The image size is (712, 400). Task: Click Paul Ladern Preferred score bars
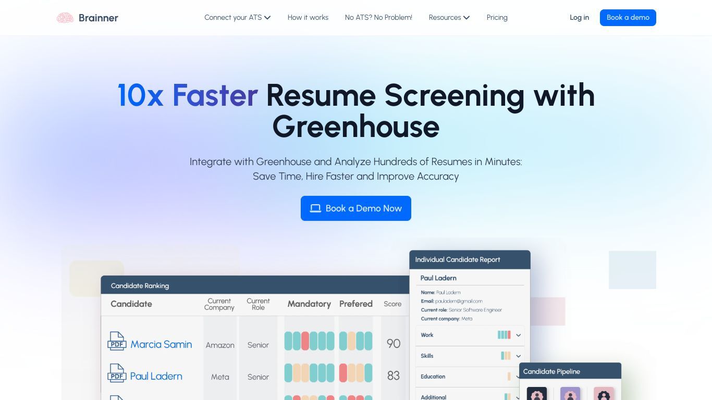[x=356, y=373]
